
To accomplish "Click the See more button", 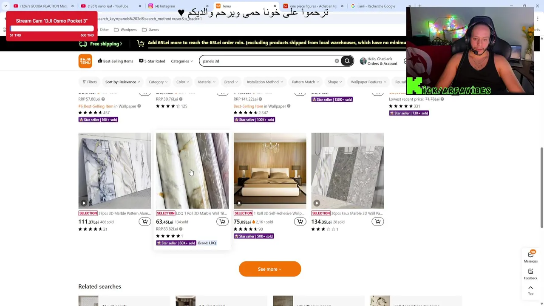I will [x=270, y=269].
